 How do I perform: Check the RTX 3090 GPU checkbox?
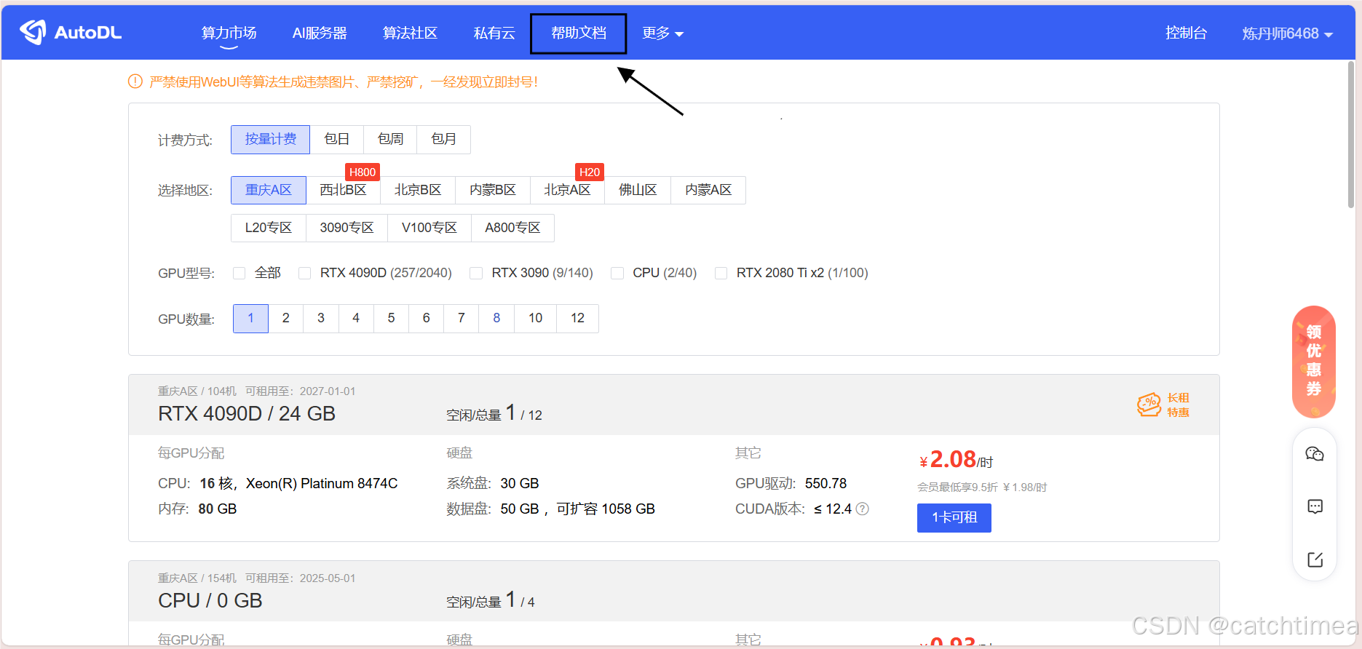click(476, 273)
